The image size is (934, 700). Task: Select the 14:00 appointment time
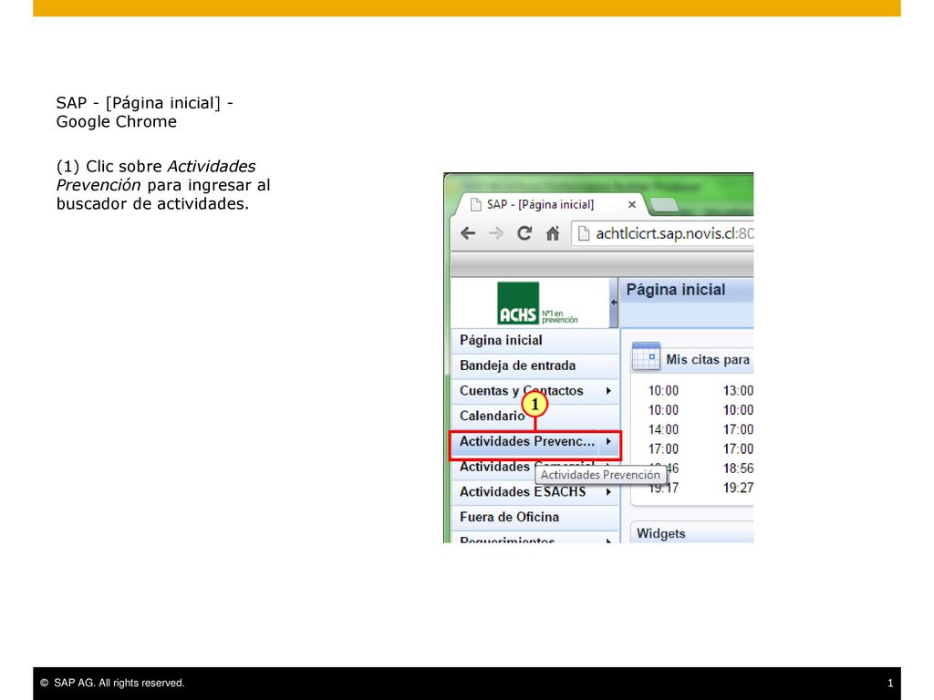pos(664,430)
